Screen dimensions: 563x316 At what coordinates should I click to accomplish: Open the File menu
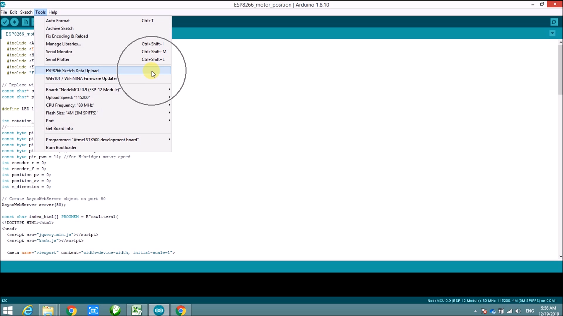tap(4, 12)
